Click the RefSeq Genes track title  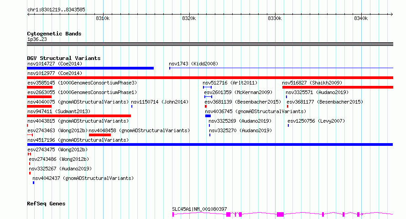pyautogui.click(x=46, y=204)
